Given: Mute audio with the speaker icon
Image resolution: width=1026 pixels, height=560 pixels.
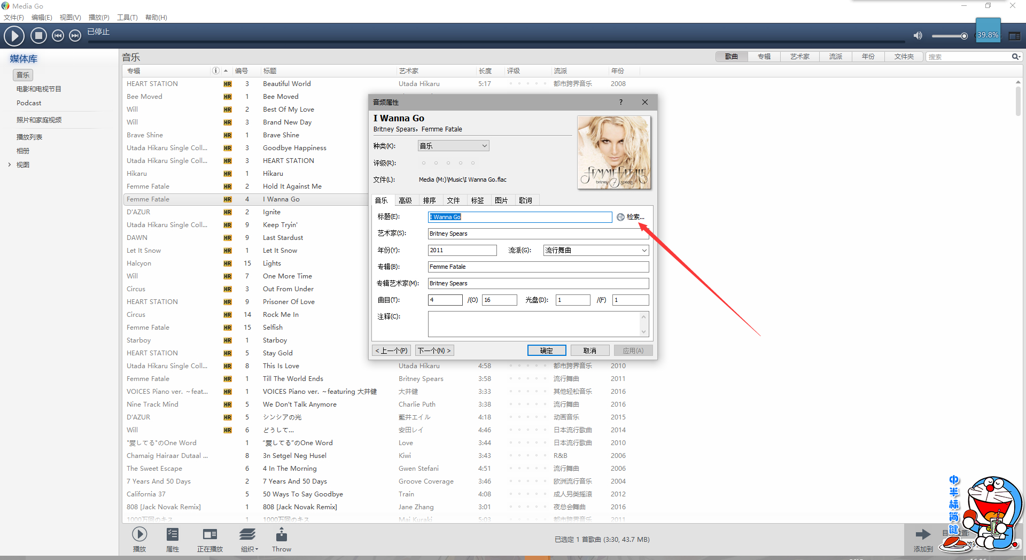Looking at the screenshot, I should tap(918, 36).
